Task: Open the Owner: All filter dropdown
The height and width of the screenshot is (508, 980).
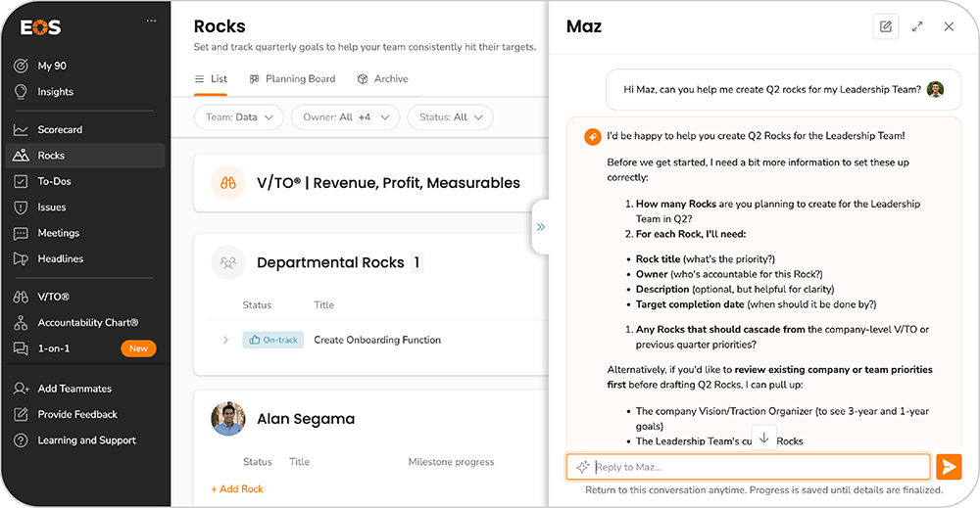Action: (346, 117)
